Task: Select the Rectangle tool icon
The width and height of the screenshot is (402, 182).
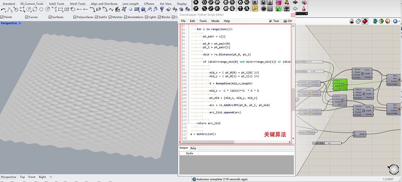Action: (61, 9)
